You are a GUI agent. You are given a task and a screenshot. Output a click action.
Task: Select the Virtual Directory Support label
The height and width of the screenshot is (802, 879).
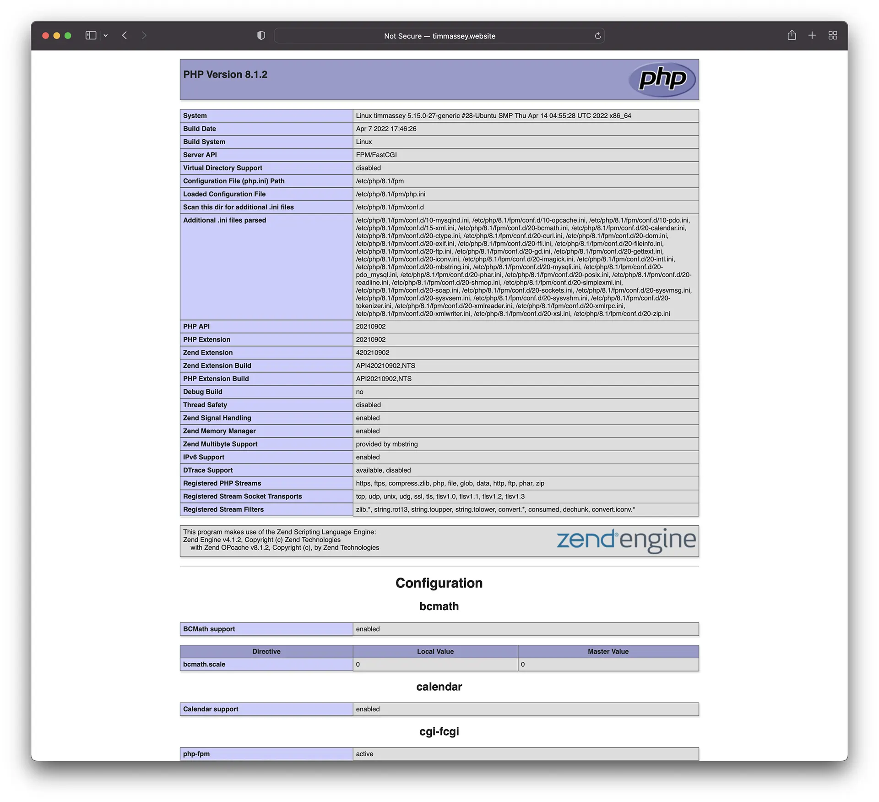click(222, 168)
